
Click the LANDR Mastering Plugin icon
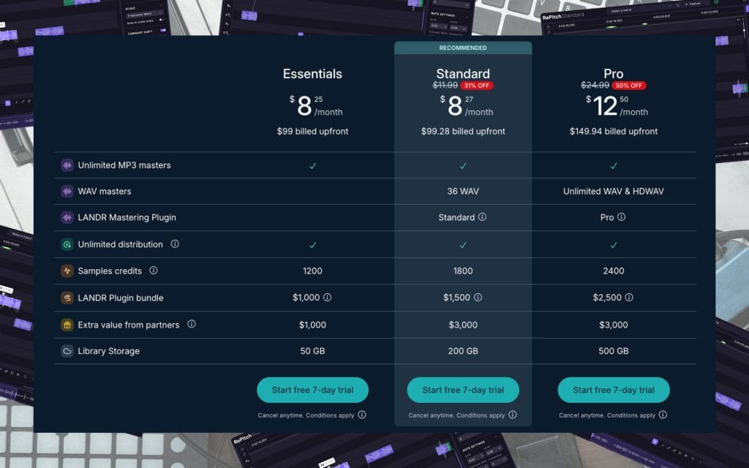(x=67, y=218)
